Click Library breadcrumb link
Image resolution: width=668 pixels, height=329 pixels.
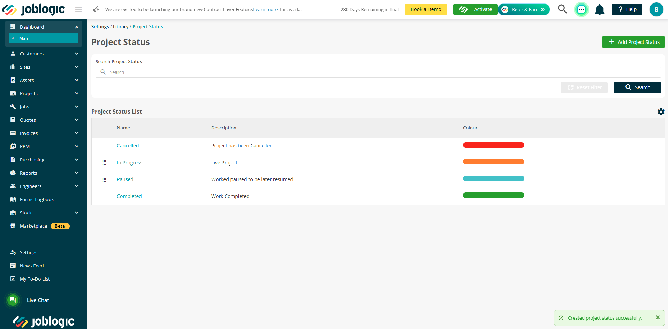coord(121,26)
